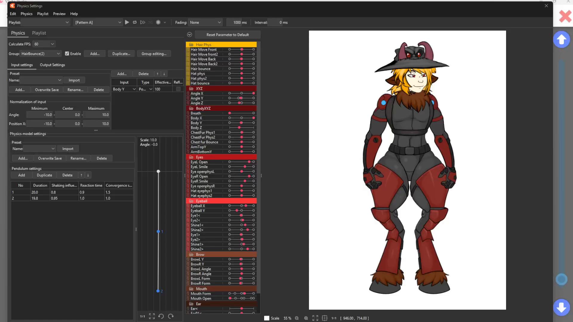
Task: Click the blue up arrow button
Action: [561, 39]
